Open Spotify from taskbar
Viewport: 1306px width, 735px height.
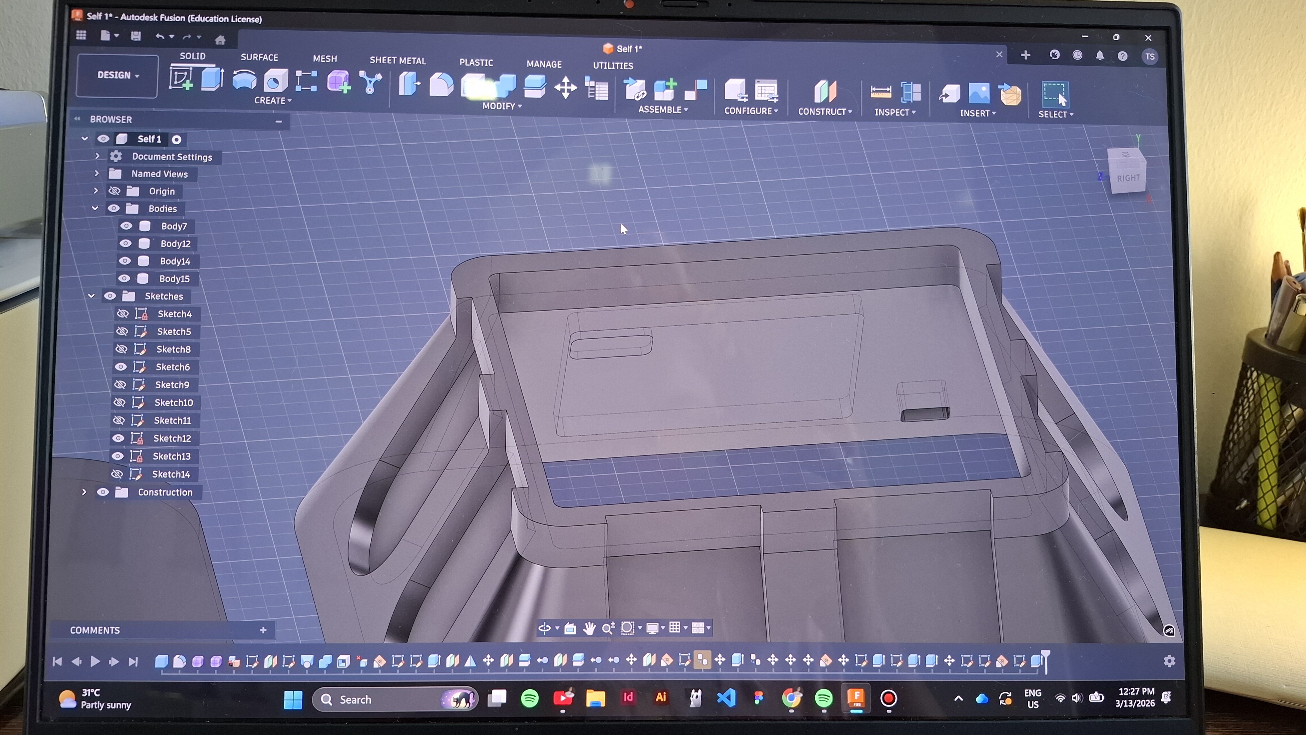530,699
